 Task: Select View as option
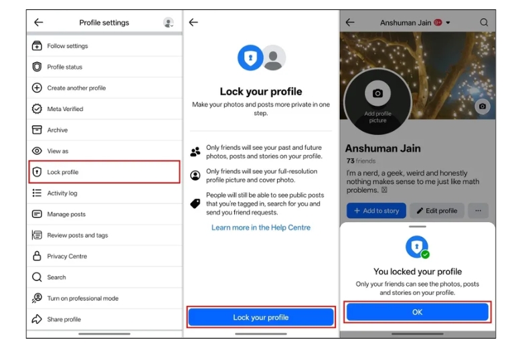pos(104,151)
